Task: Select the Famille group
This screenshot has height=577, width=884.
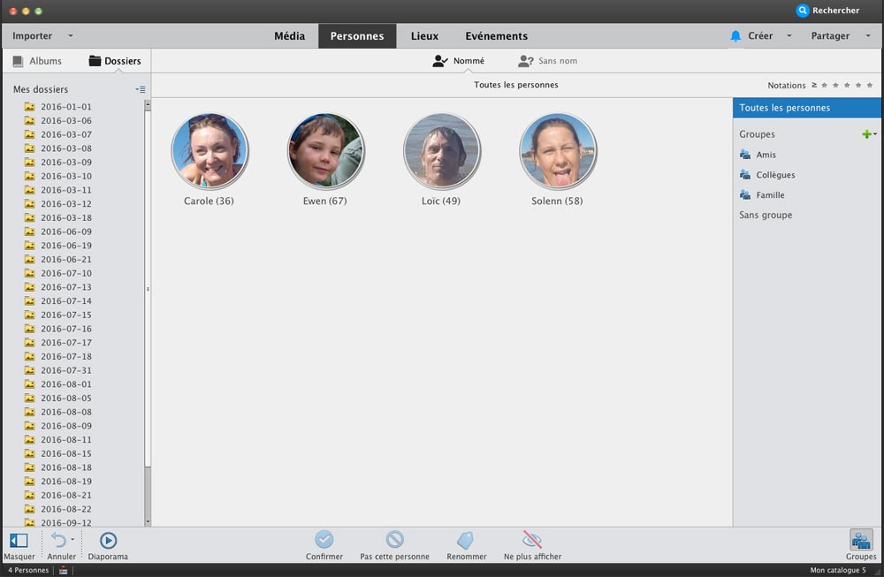Action: (770, 195)
